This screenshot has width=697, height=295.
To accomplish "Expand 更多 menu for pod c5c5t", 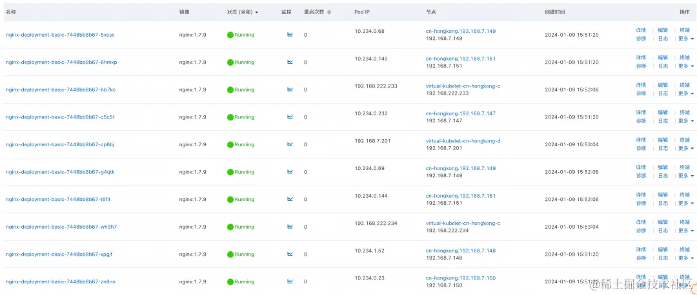I will (685, 121).
